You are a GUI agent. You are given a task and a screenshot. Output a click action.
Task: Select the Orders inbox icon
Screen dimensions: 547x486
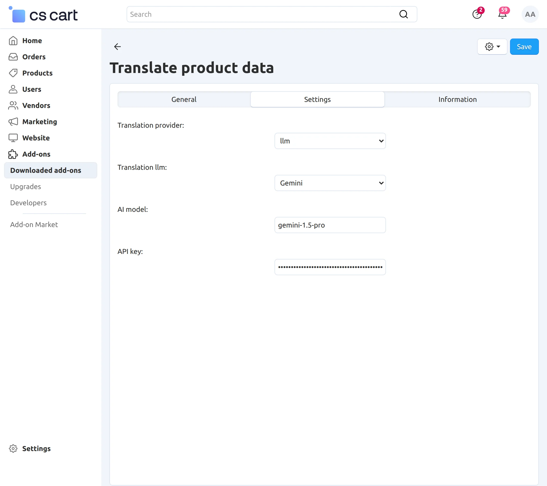[13, 57]
